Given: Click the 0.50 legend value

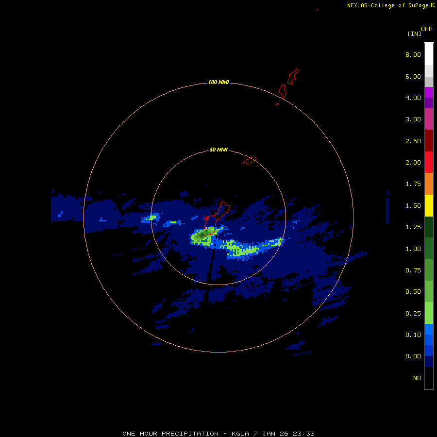Looking at the screenshot, I should pyautogui.click(x=413, y=292).
